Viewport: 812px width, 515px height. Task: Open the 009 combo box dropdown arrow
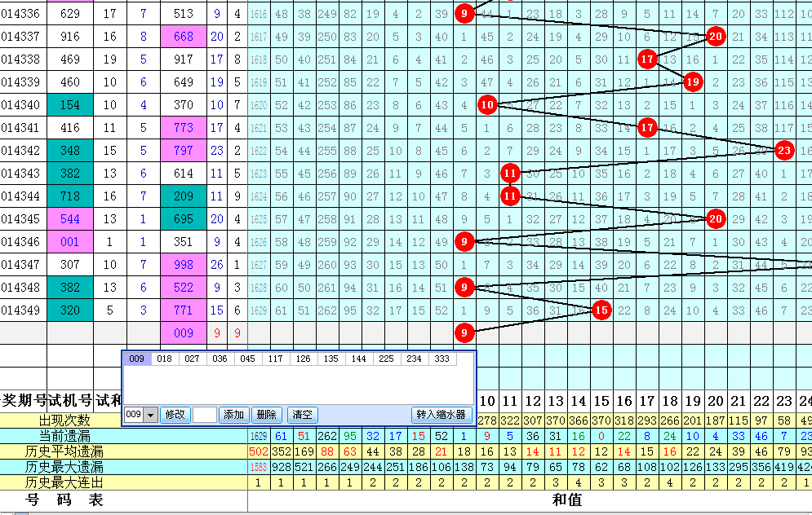(x=151, y=415)
